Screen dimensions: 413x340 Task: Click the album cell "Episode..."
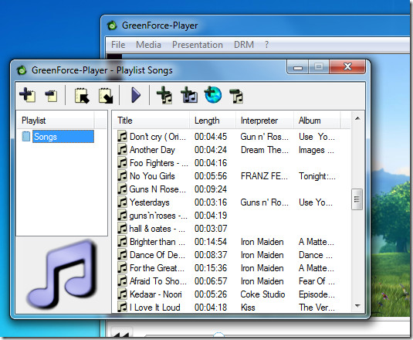click(317, 294)
